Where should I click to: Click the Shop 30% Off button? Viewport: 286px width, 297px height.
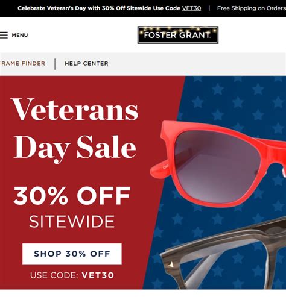pos(72,254)
